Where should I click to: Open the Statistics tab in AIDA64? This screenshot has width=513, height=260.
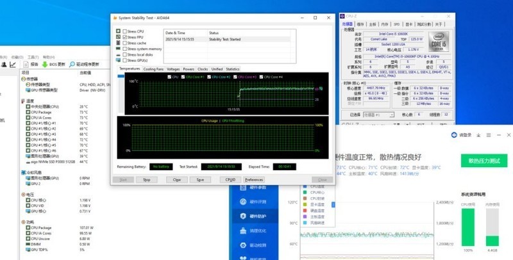click(232, 69)
